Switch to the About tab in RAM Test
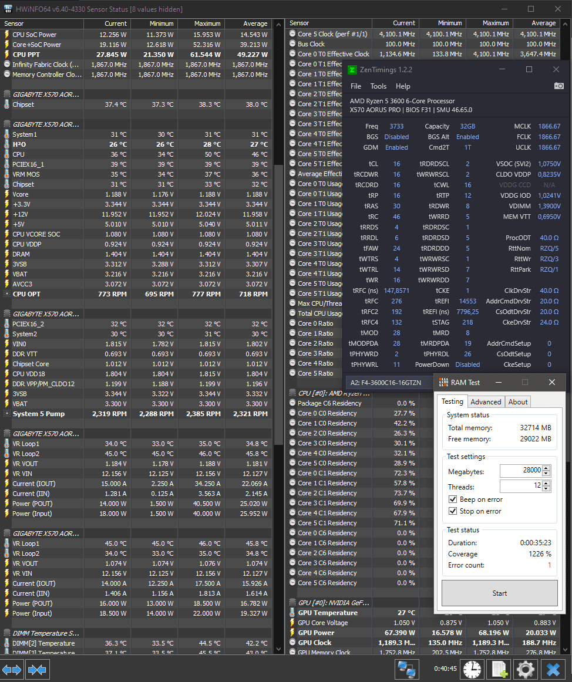The width and height of the screenshot is (572, 682). [x=517, y=402]
